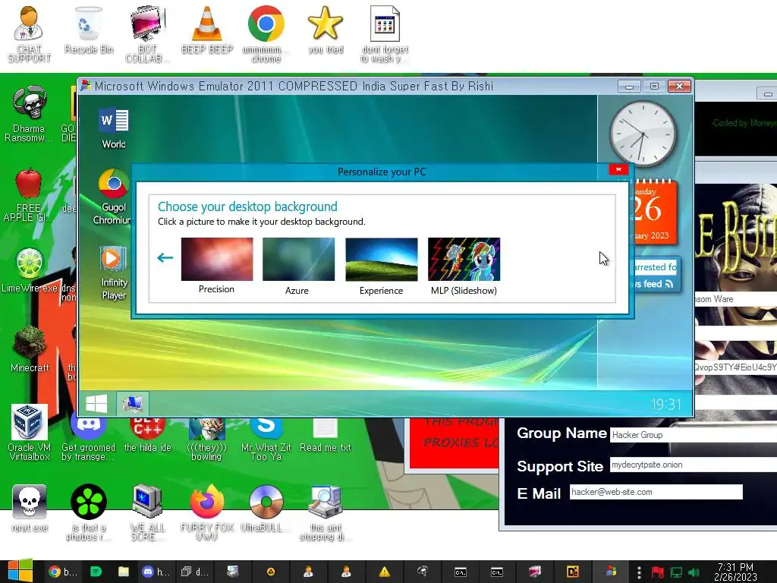Click the 19:31 clock in emulator taskbar
Image resolution: width=777 pixels, height=583 pixels.
[666, 404]
